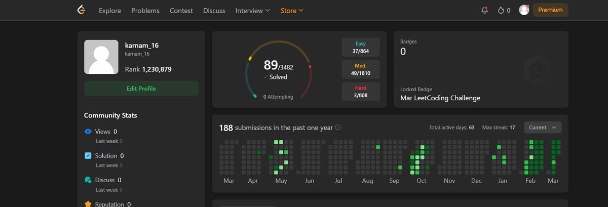Open the Contest page

[x=181, y=10]
